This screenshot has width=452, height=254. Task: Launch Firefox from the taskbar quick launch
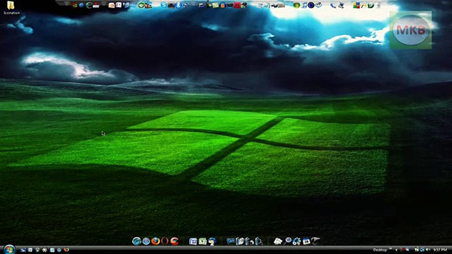point(66,250)
